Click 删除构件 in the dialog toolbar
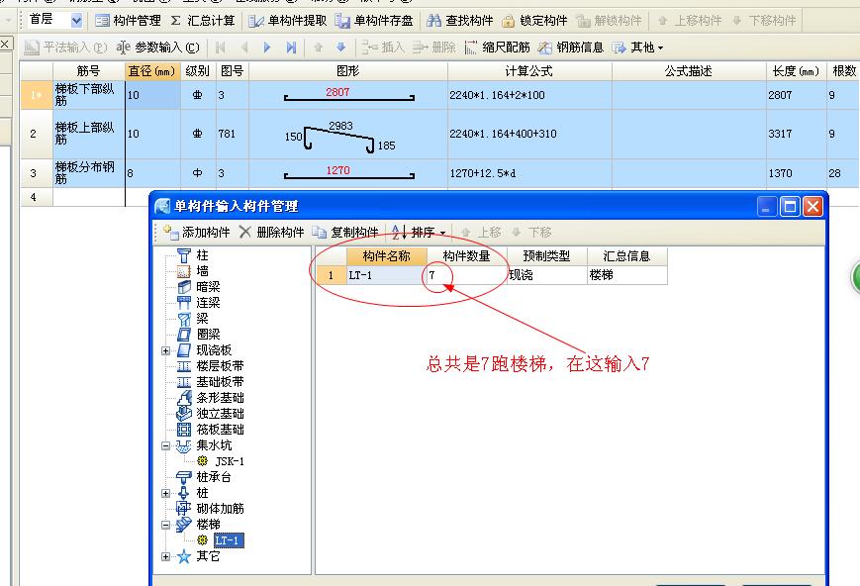Image resolution: width=860 pixels, height=586 pixels. (x=271, y=233)
